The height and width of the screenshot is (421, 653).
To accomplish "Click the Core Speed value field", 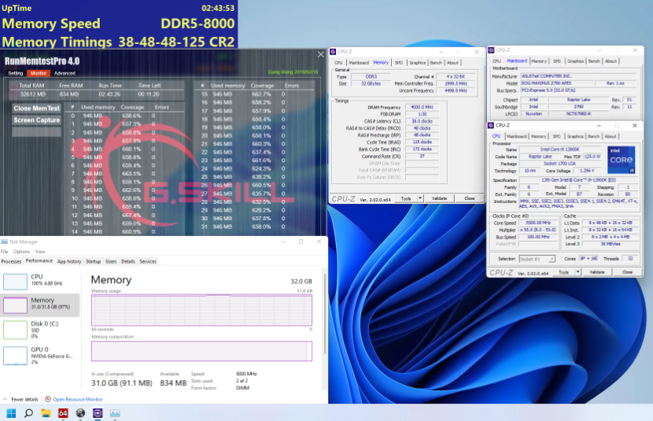I will (538, 223).
